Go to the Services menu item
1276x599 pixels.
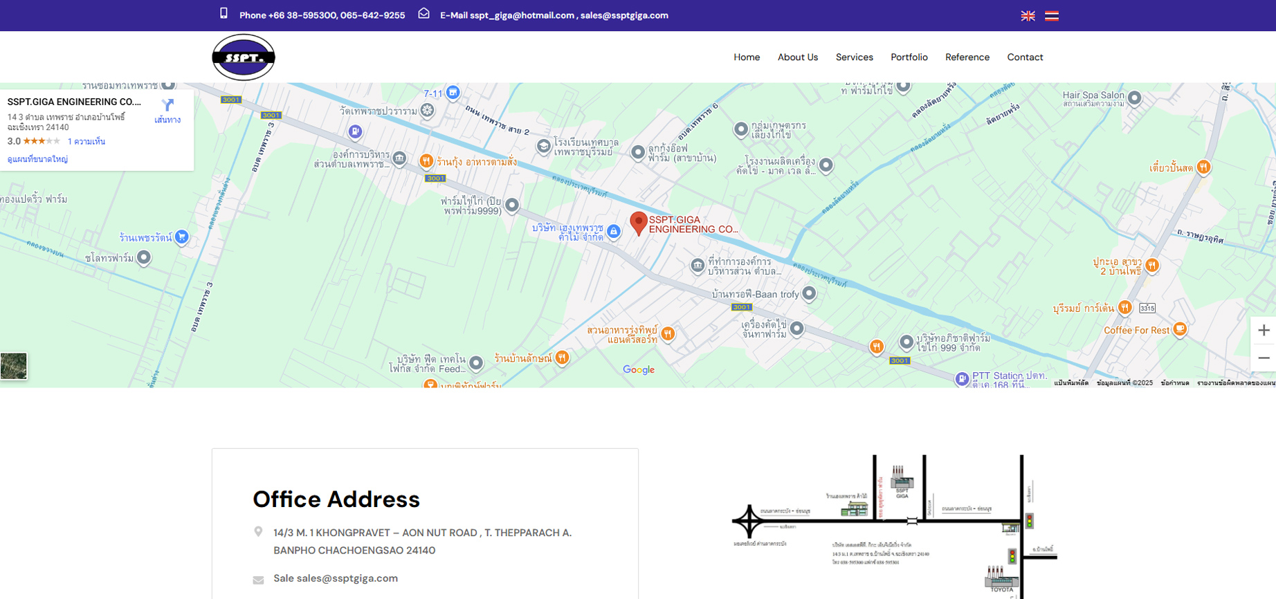(854, 57)
